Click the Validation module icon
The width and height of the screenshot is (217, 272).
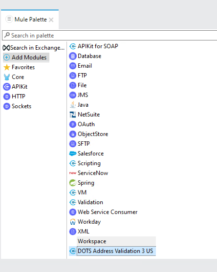point(73,202)
